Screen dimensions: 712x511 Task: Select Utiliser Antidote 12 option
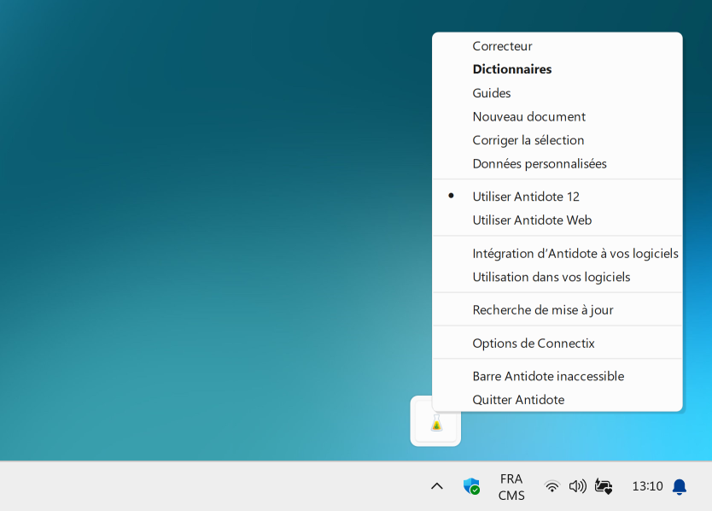[526, 197]
